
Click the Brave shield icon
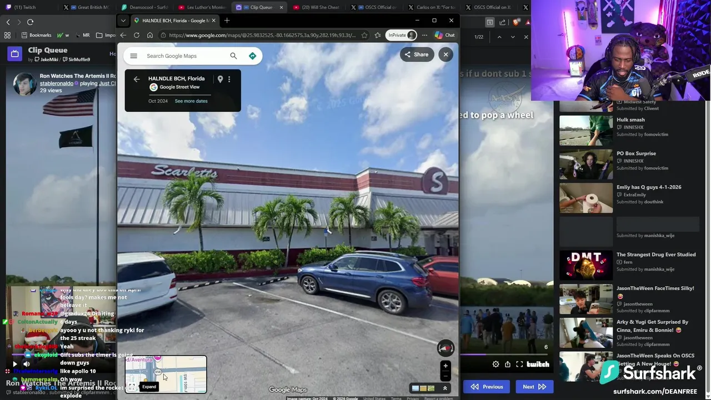click(516, 22)
